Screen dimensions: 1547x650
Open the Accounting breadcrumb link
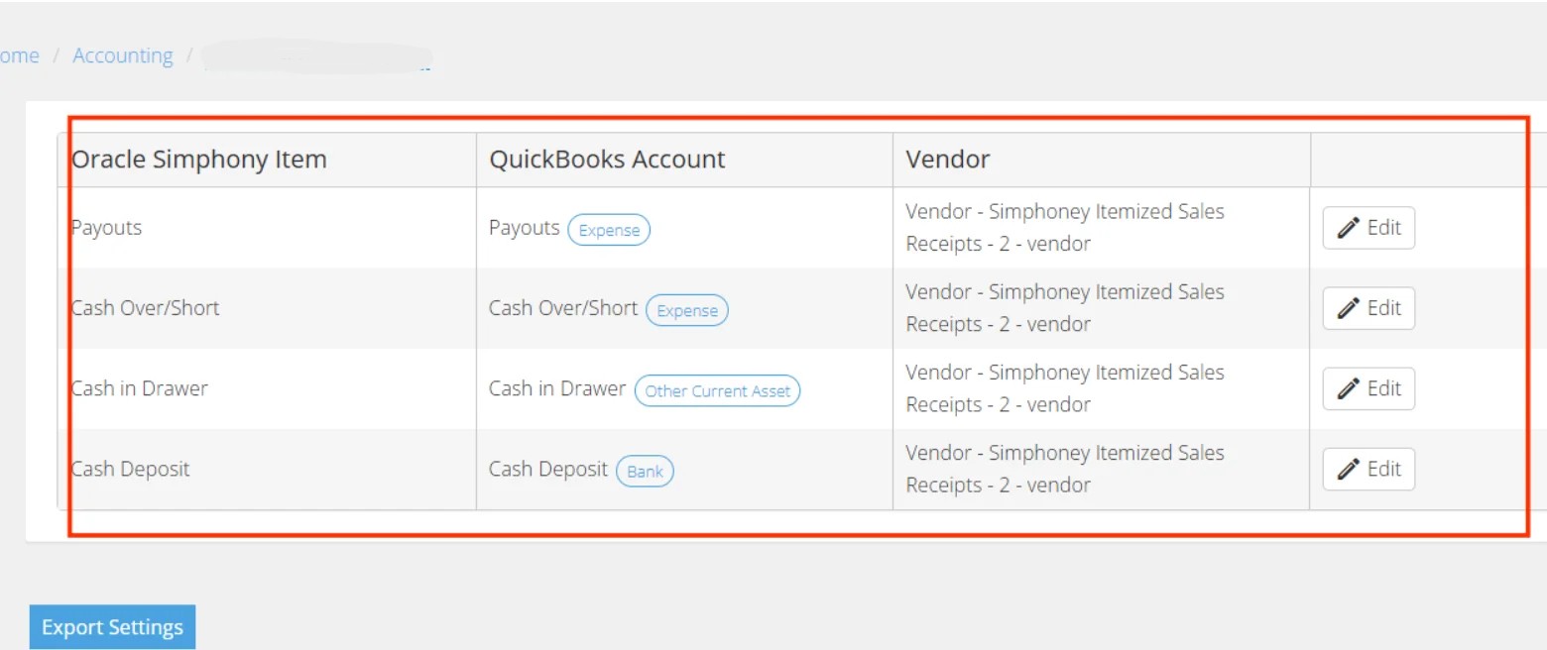(122, 55)
